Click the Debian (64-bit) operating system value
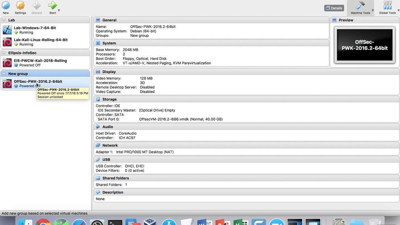The width and height of the screenshot is (400, 225). point(143,31)
